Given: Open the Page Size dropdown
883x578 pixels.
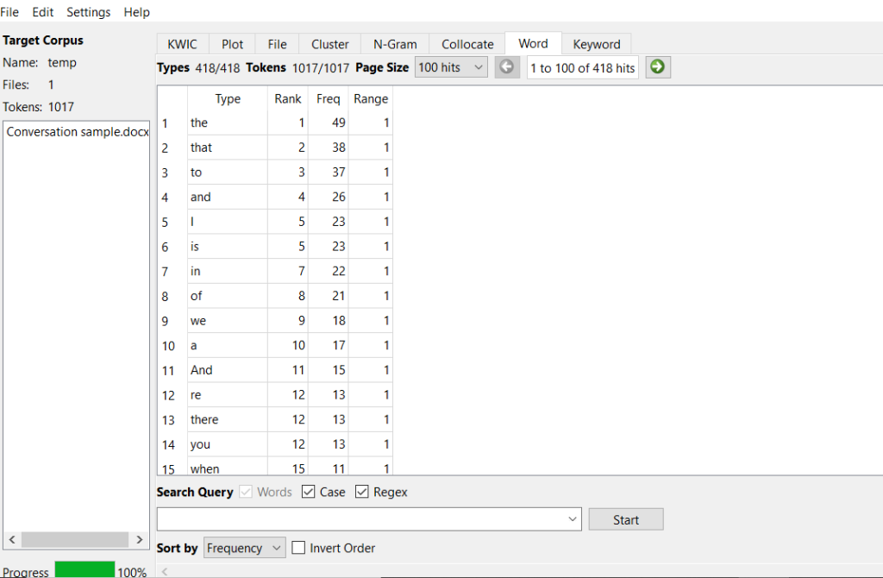Looking at the screenshot, I should coord(451,67).
